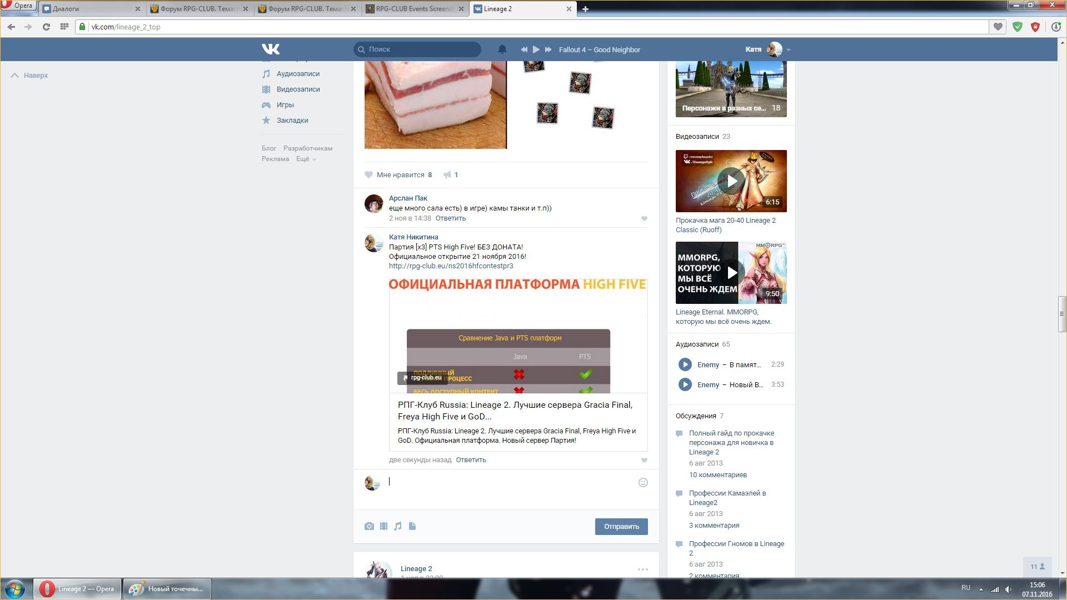Click the share megaphone icon

click(x=447, y=175)
